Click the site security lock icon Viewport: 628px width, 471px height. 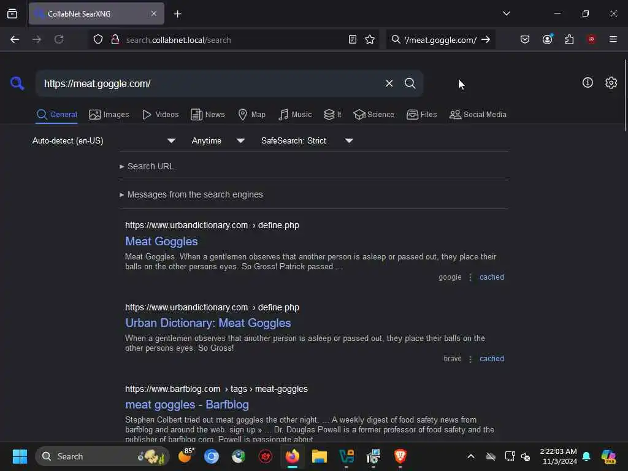click(x=115, y=40)
